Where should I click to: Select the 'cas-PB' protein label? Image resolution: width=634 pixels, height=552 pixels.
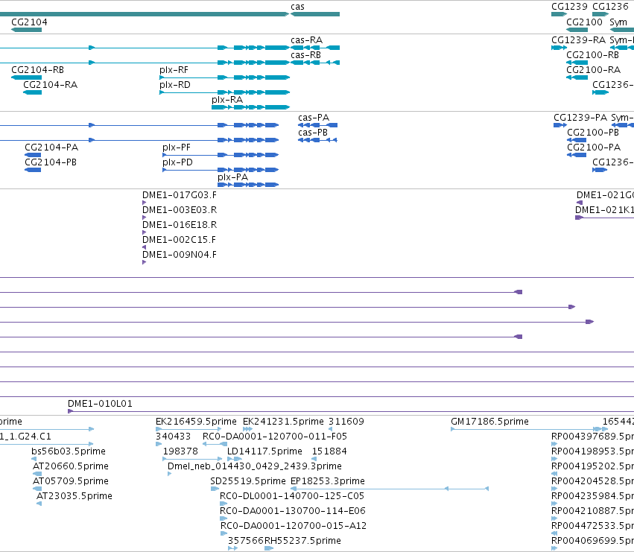pyautogui.click(x=313, y=133)
